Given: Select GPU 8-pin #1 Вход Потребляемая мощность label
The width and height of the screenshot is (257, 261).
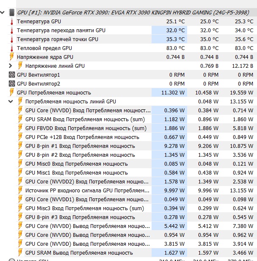Looking at the screenshot, I should 80,146.
